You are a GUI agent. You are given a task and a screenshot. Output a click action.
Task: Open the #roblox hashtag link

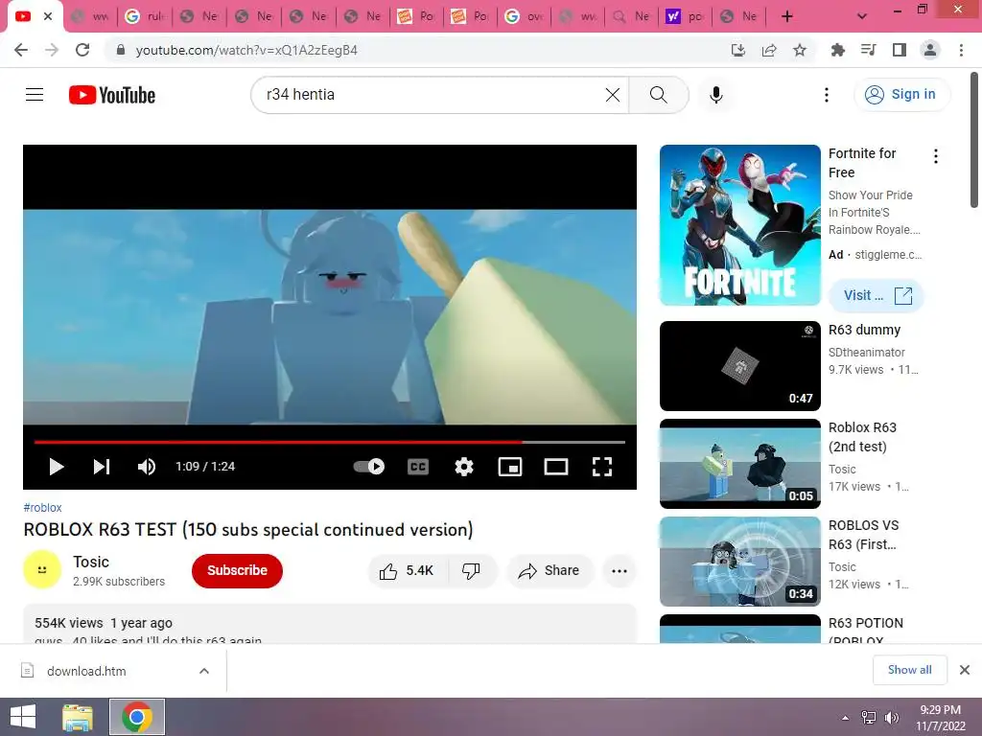42,508
